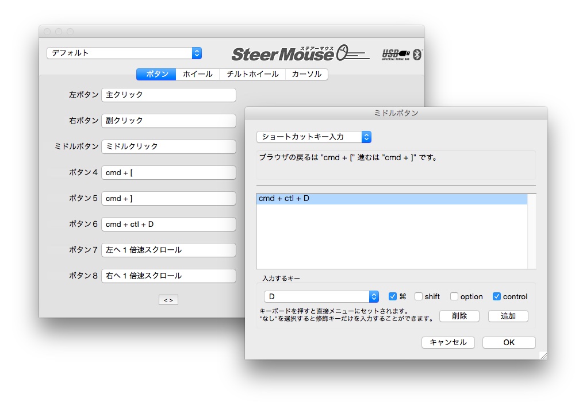575x402 pixels.
Task: Click the ボタン７ field 左へ１倍速スクロール
Action: (168, 250)
